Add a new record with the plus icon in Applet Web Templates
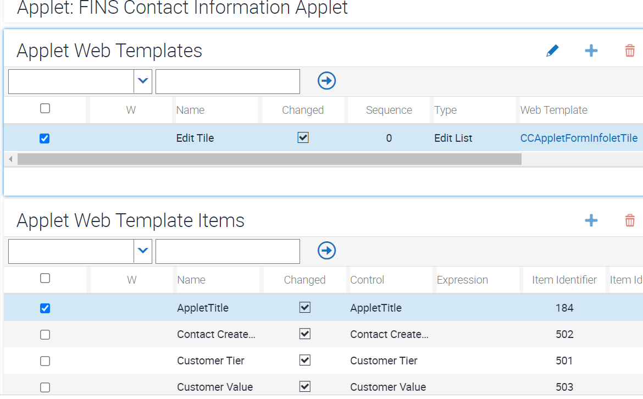643x399 pixels. (x=591, y=50)
